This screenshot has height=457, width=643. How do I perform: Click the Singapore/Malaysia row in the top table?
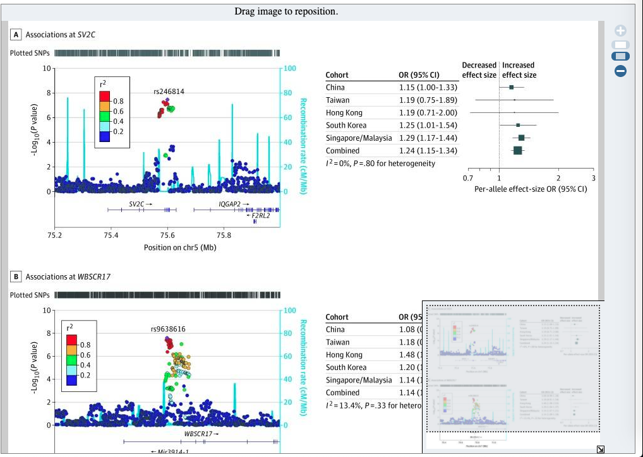click(392, 138)
